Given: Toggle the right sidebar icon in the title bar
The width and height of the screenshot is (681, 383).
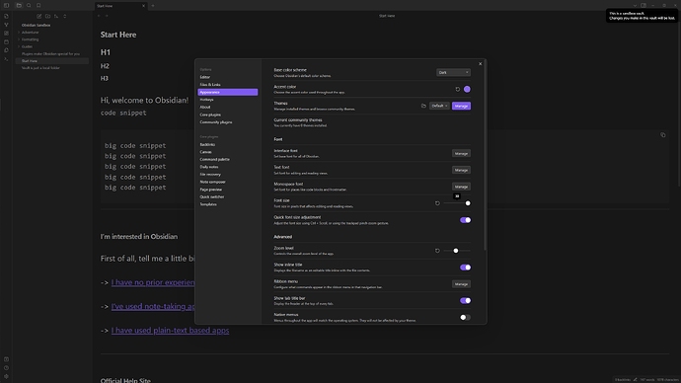Looking at the screenshot, I should 643,5.
